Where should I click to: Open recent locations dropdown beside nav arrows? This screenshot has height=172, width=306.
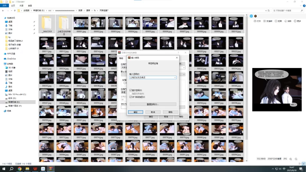(11, 11)
